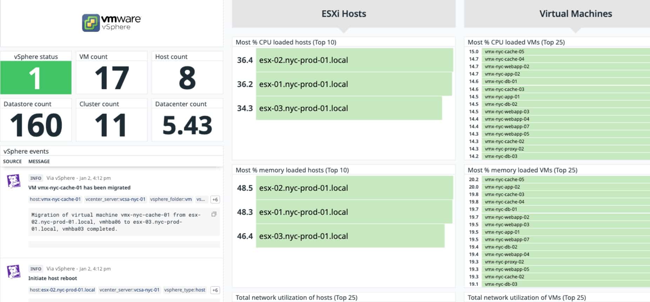Click the Datacenter count value 5.43

point(187,125)
